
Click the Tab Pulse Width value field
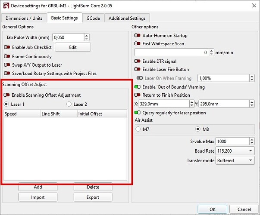pos(68,37)
